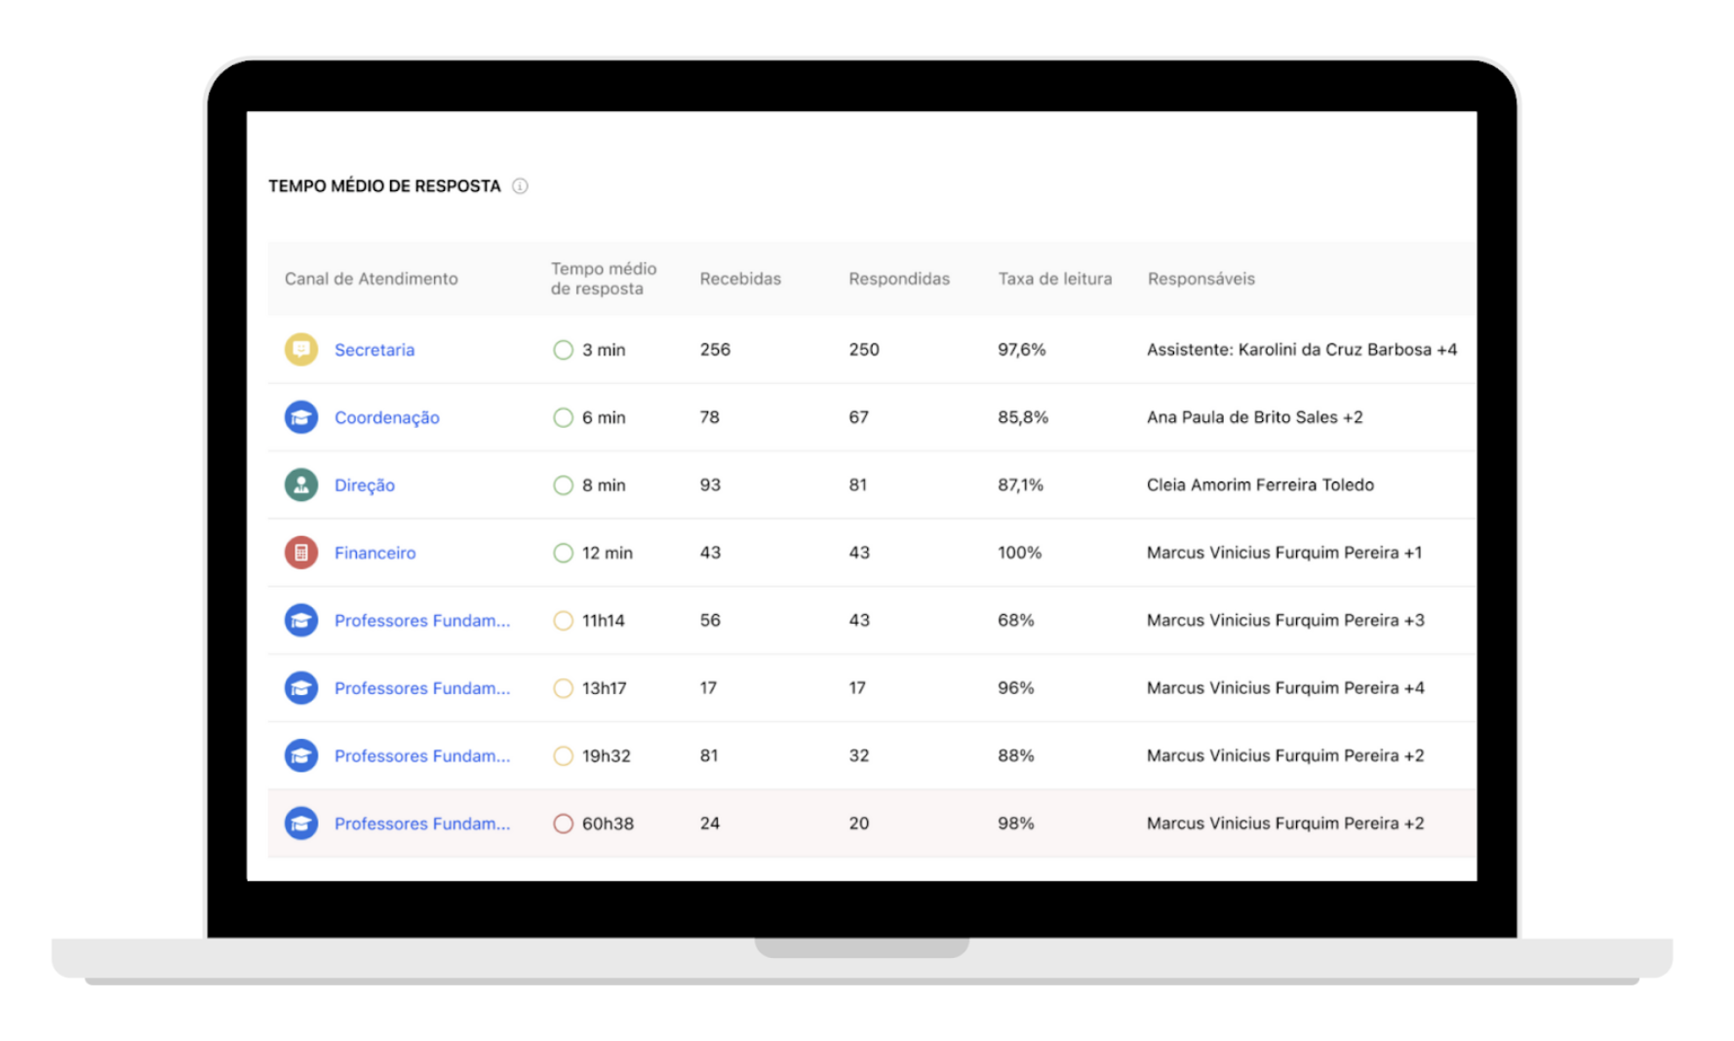
Task: Open the Financeiro channel link
Action: [x=375, y=553]
